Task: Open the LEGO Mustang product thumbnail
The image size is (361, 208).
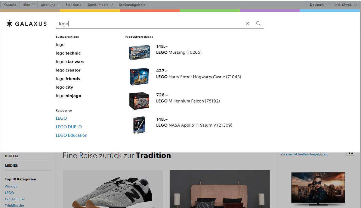Action: pos(139,52)
